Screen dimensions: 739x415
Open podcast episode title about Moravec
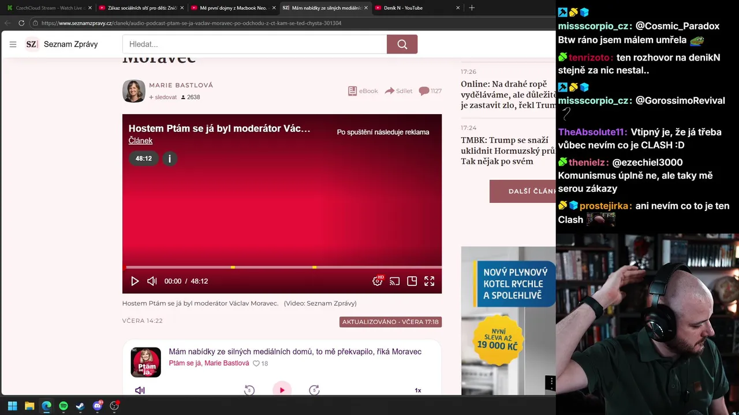[295, 352]
